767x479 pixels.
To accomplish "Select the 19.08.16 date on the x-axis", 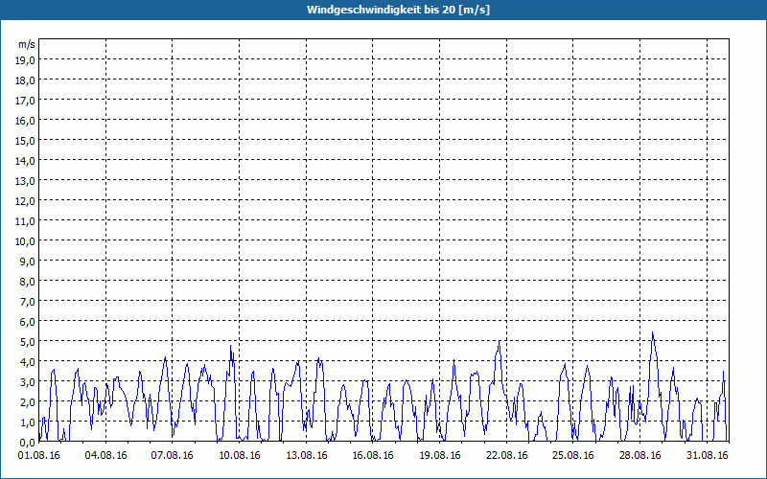I will pyautogui.click(x=440, y=456).
